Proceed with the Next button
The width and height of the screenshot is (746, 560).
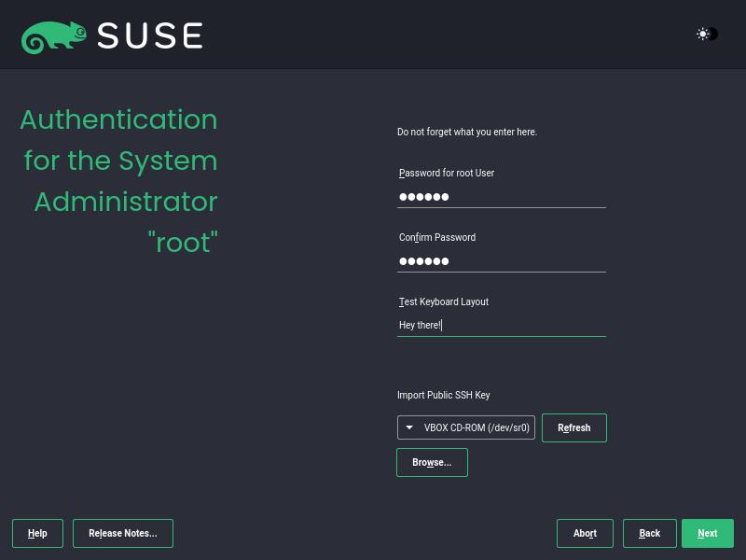tap(708, 533)
